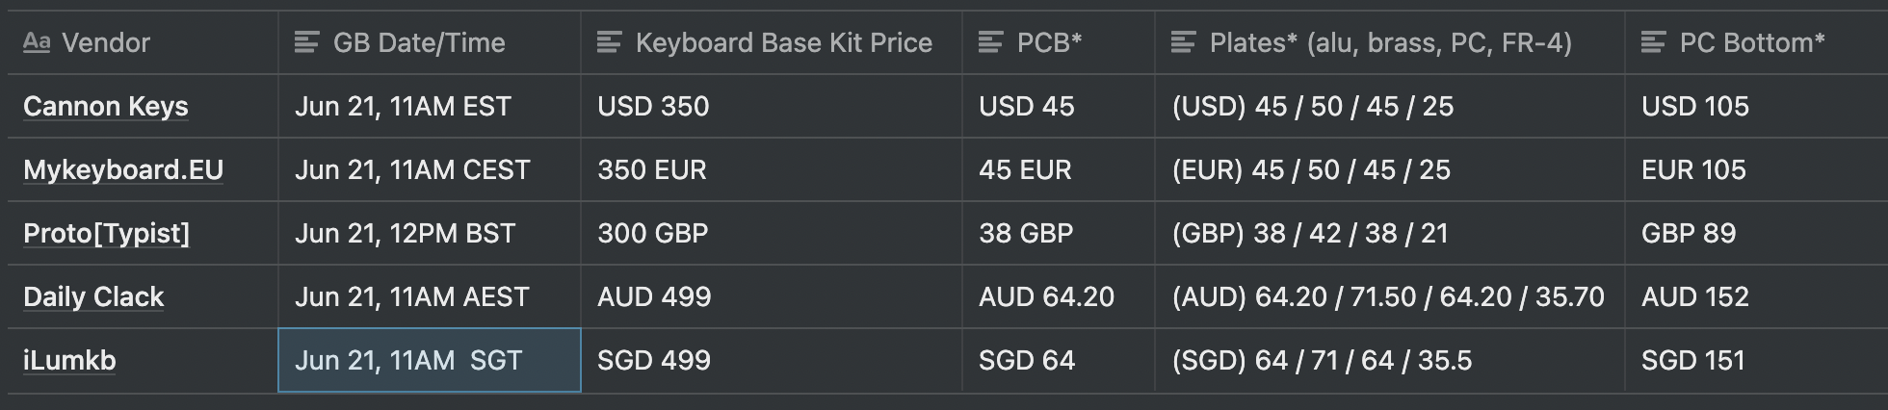Screen dimensions: 1888x410
Task: Click the GB Date/Time column text icon
Action: pyautogui.click(x=306, y=42)
